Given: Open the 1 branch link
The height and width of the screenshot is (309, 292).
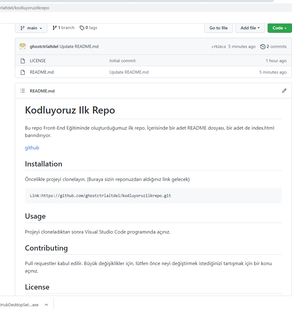Looking at the screenshot, I should tap(63, 28).
